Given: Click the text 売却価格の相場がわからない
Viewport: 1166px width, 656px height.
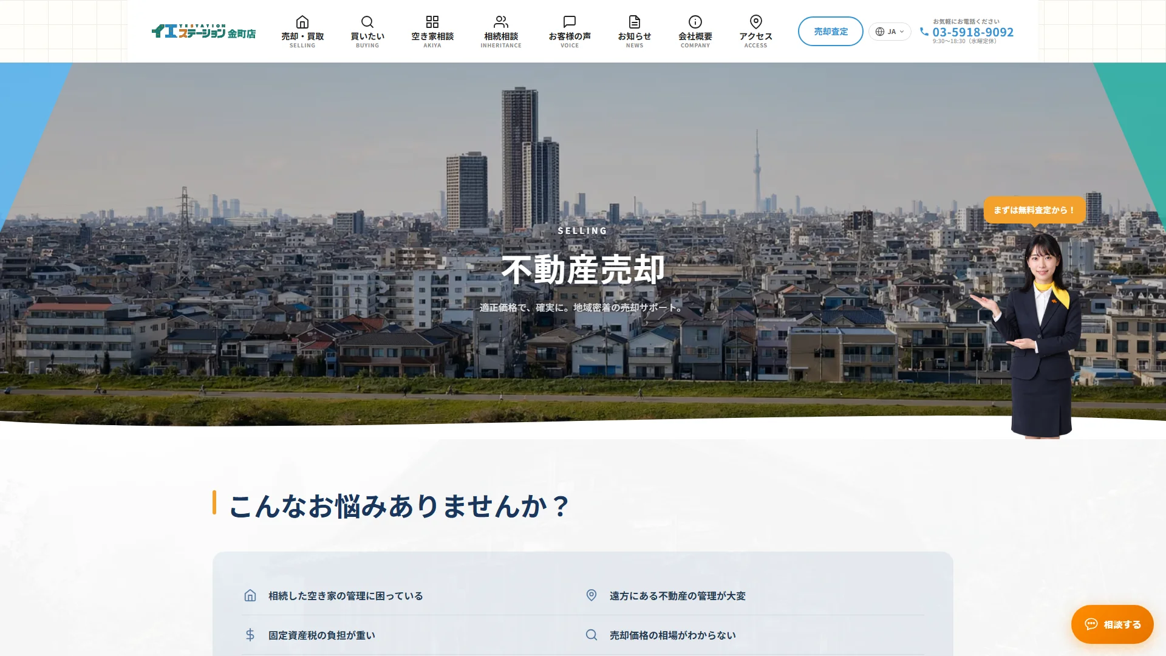Looking at the screenshot, I should point(673,635).
